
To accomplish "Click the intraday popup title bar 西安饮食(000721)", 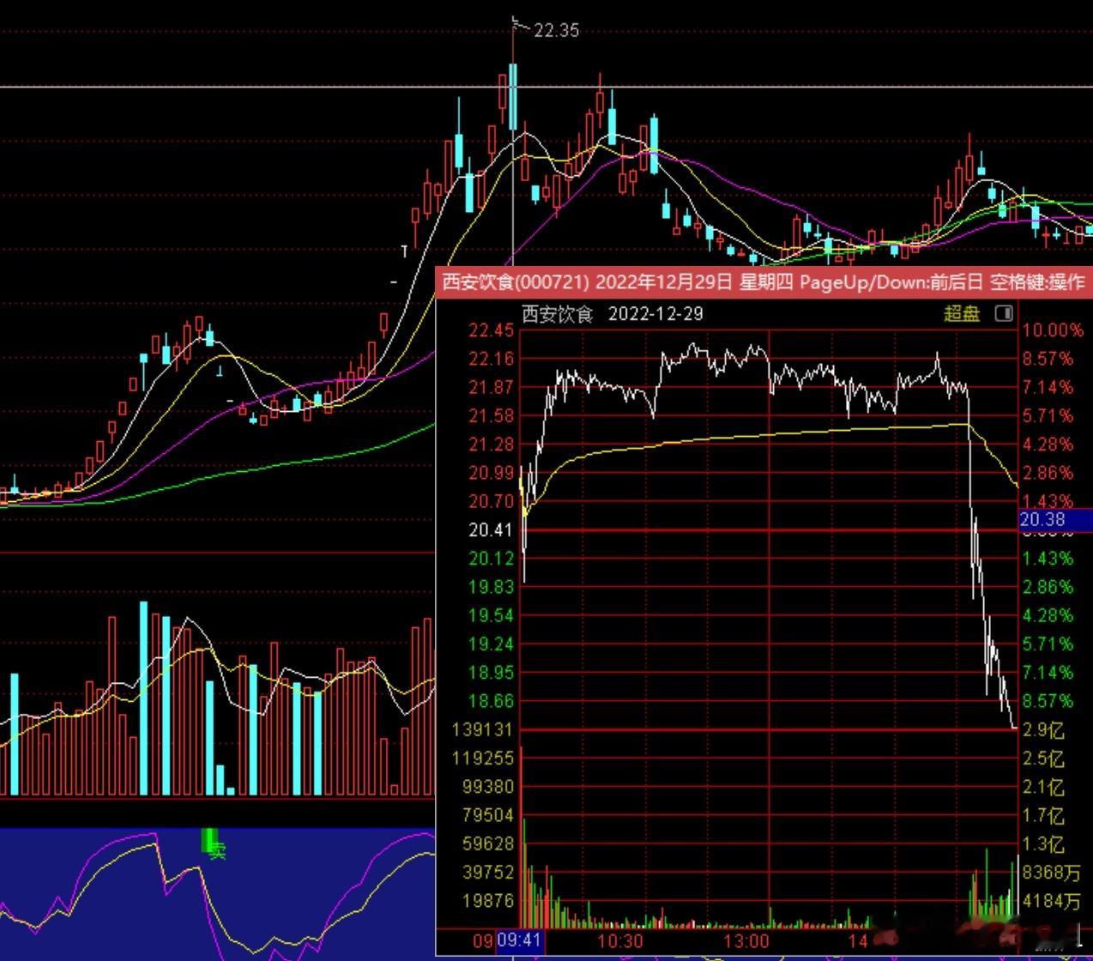I will (764, 281).
